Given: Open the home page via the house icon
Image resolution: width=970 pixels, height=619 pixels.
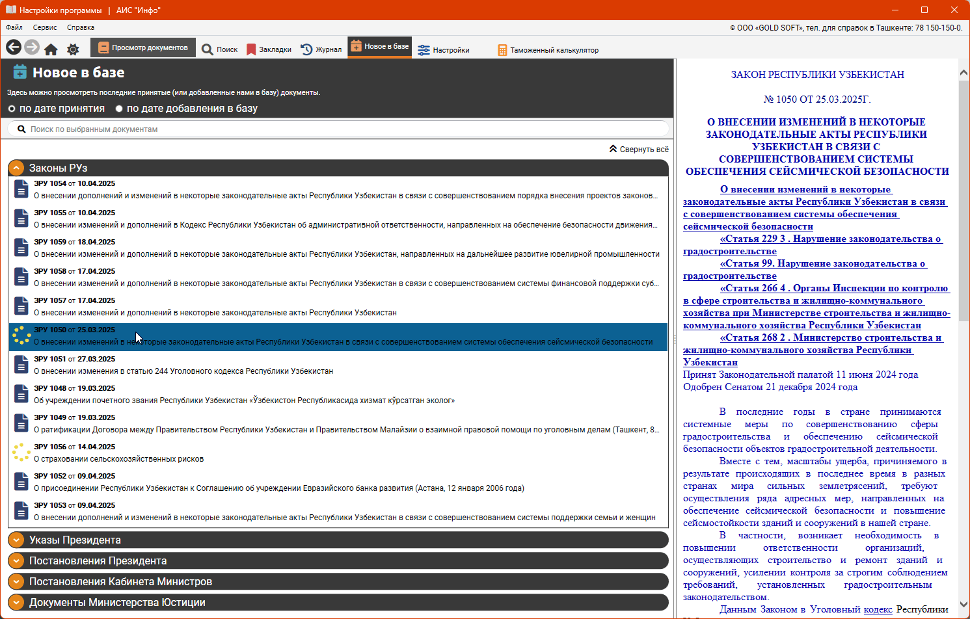Looking at the screenshot, I should (x=51, y=49).
